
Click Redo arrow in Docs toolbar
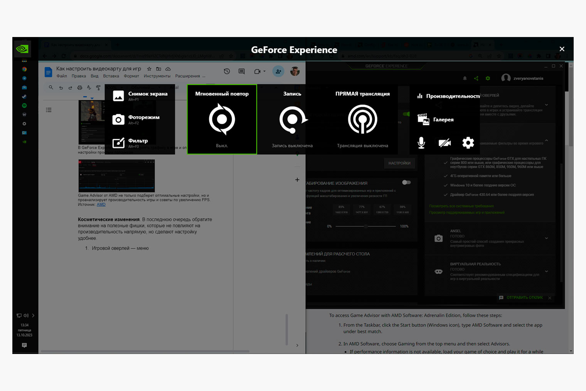pos(70,88)
